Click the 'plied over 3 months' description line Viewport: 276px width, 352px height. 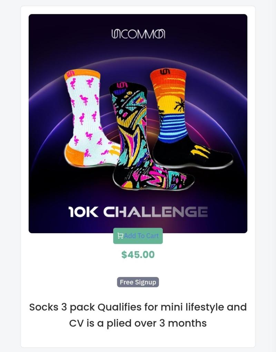pyautogui.click(x=138, y=323)
